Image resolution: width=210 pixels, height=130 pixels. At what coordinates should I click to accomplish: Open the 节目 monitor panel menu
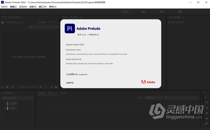coord(81,18)
